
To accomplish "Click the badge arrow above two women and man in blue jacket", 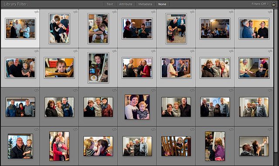I will (x=75, y=90).
